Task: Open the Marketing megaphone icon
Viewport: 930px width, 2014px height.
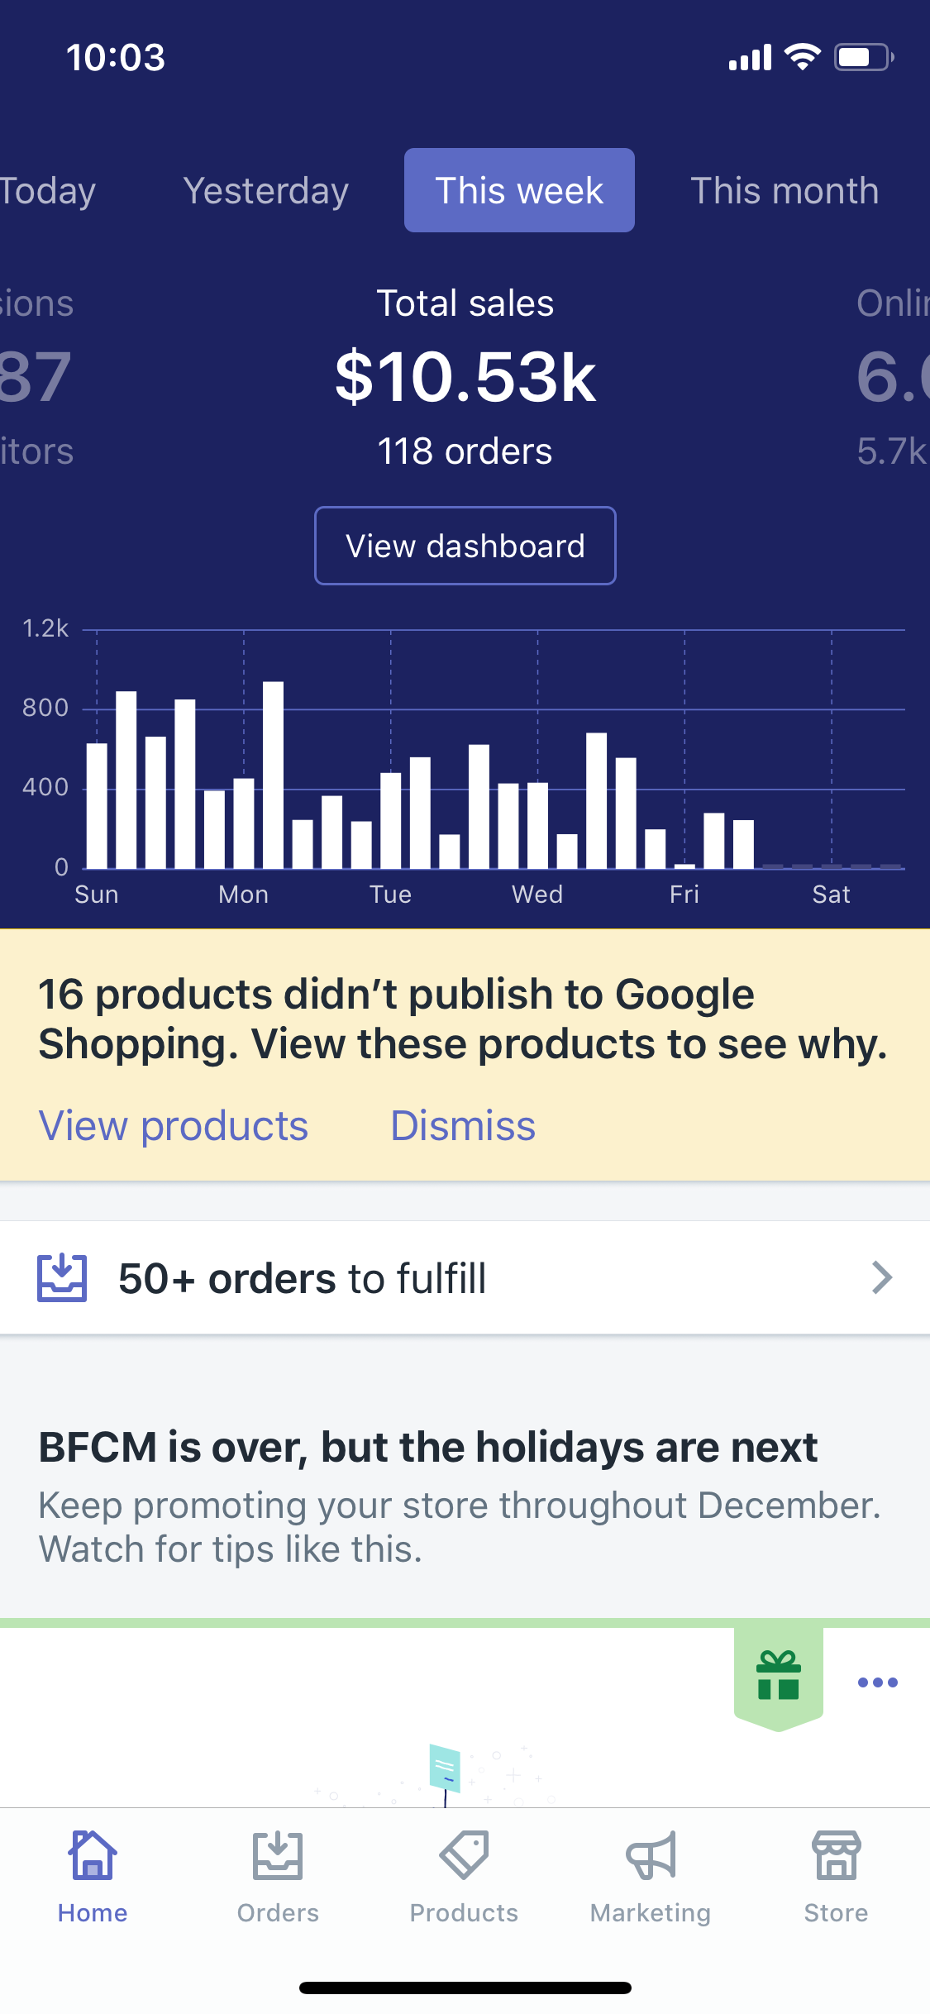Action: pos(651,1857)
